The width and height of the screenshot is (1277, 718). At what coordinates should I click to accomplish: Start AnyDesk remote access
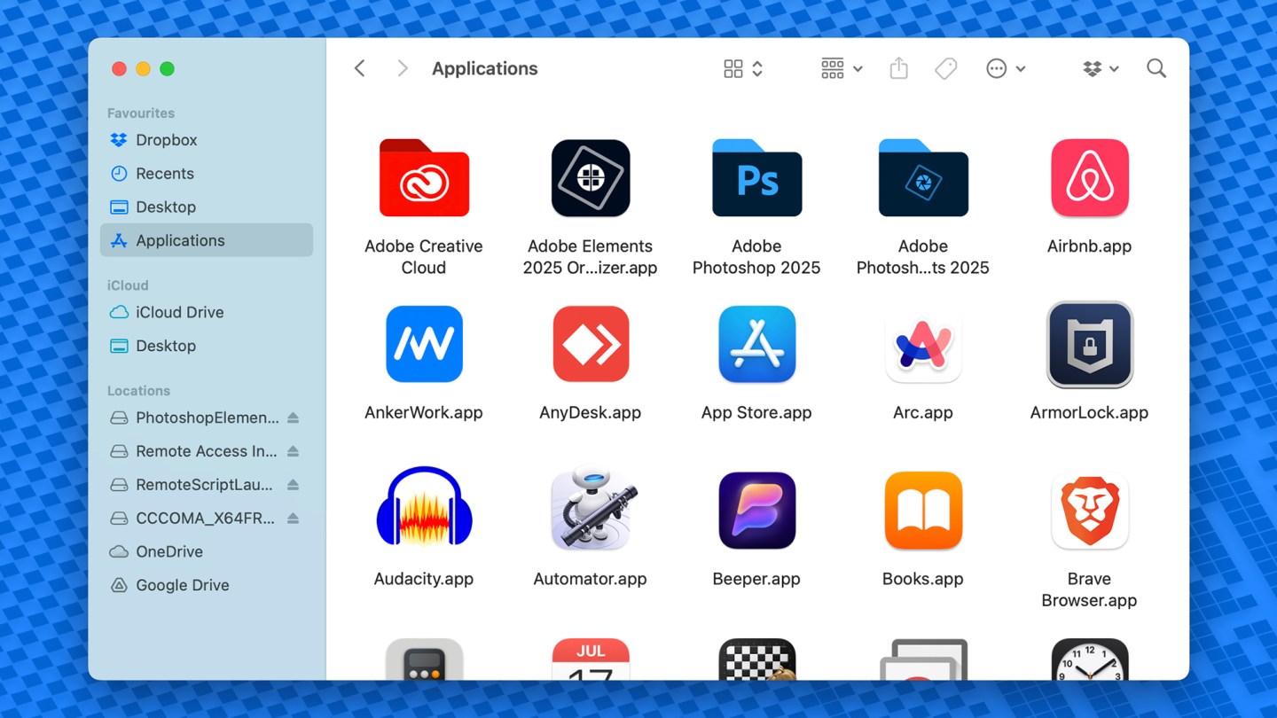click(590, 344)
